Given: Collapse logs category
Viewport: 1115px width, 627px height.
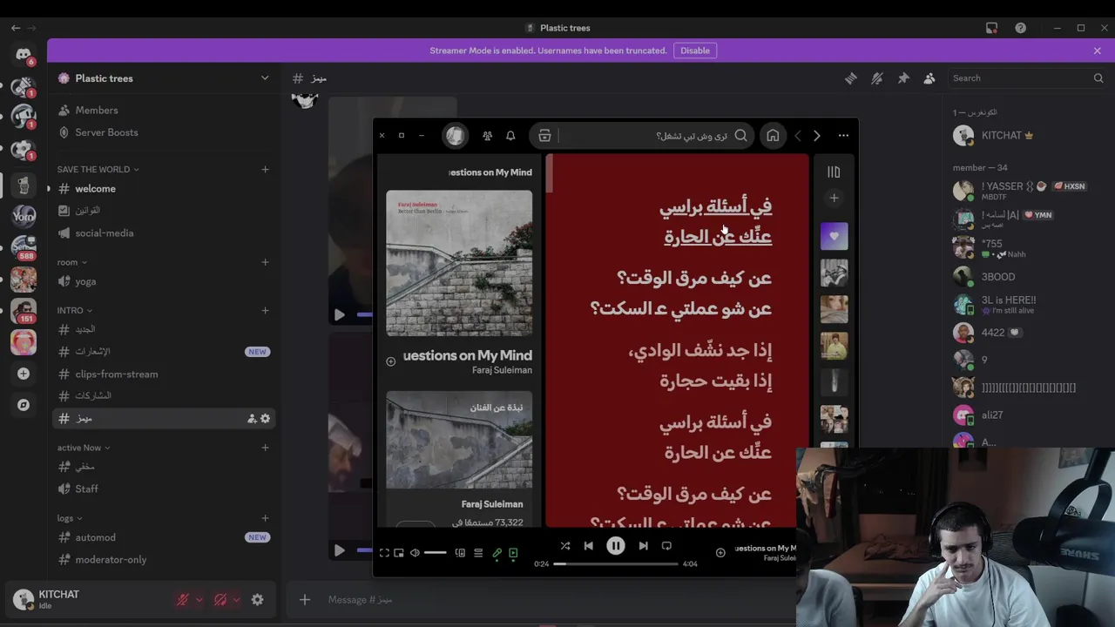Looking at the screenshot, I should tap(70, 518).
